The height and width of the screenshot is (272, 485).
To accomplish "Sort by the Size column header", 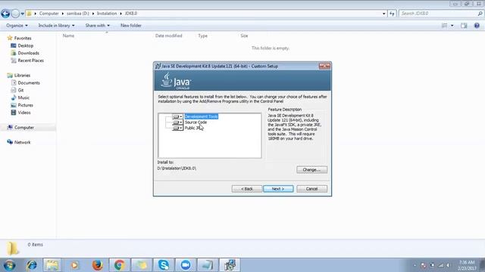I will point(244,36).
